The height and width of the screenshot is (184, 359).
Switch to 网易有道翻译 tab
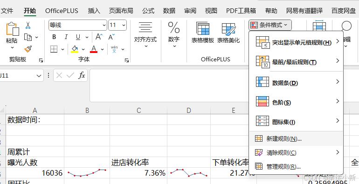304,11
